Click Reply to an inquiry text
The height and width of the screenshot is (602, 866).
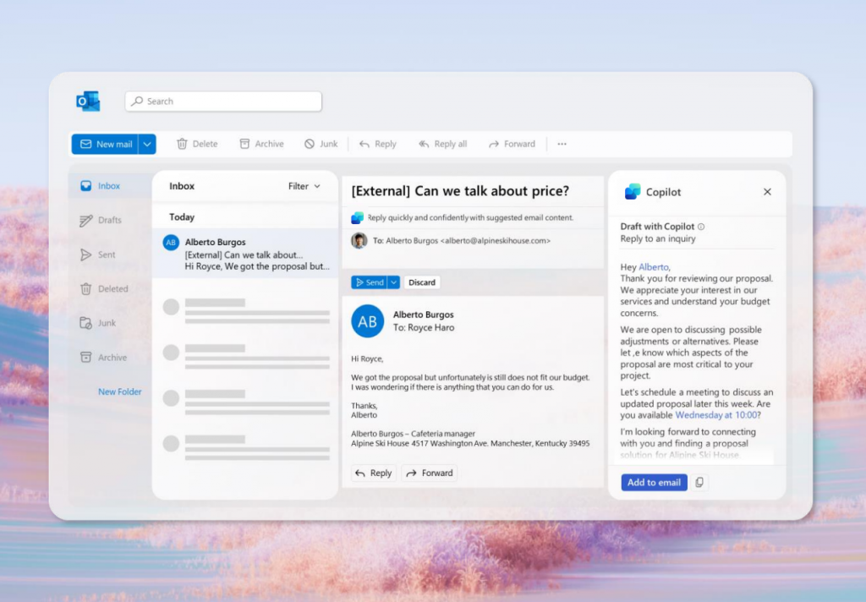tap(658, 238)
